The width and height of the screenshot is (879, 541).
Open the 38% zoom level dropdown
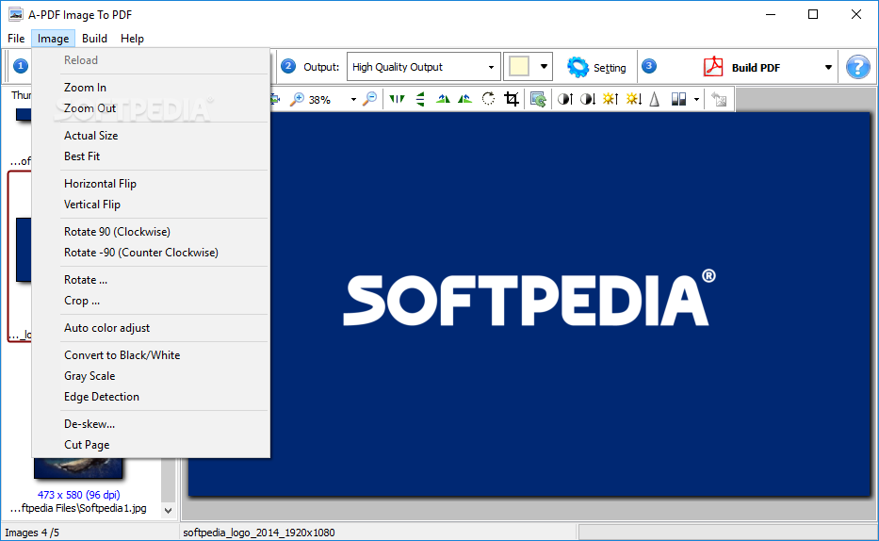click(353, 100)
